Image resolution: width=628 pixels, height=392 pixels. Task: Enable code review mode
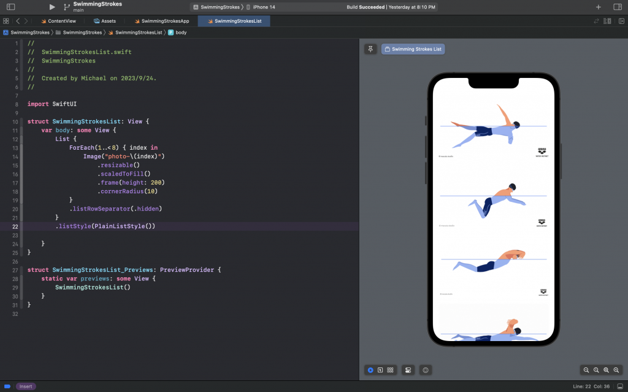(596, 21)
